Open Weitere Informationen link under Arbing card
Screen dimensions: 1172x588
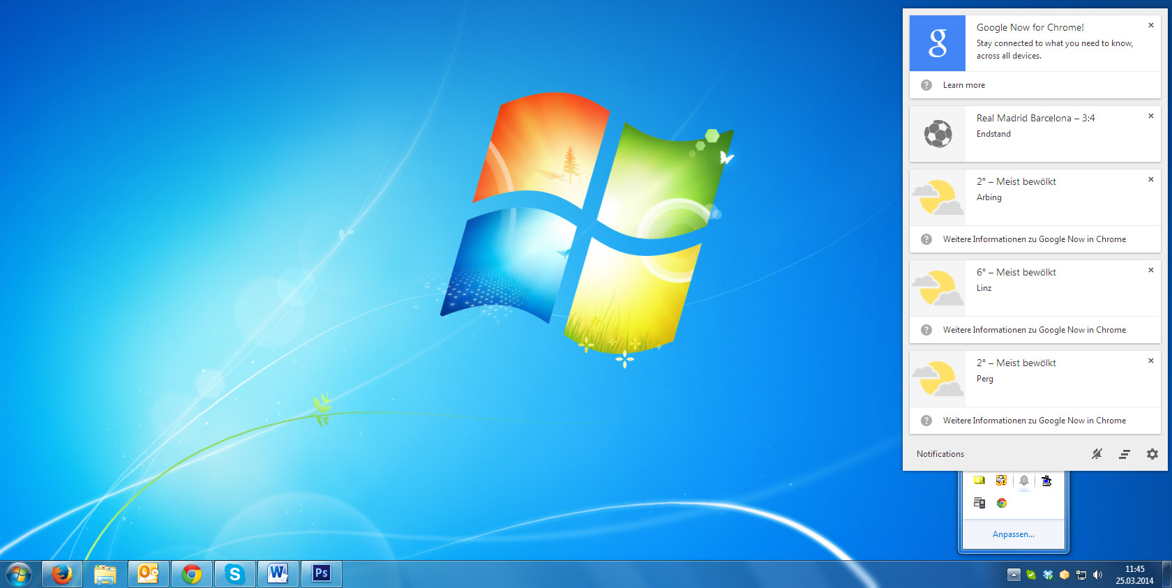point(1035,239)
